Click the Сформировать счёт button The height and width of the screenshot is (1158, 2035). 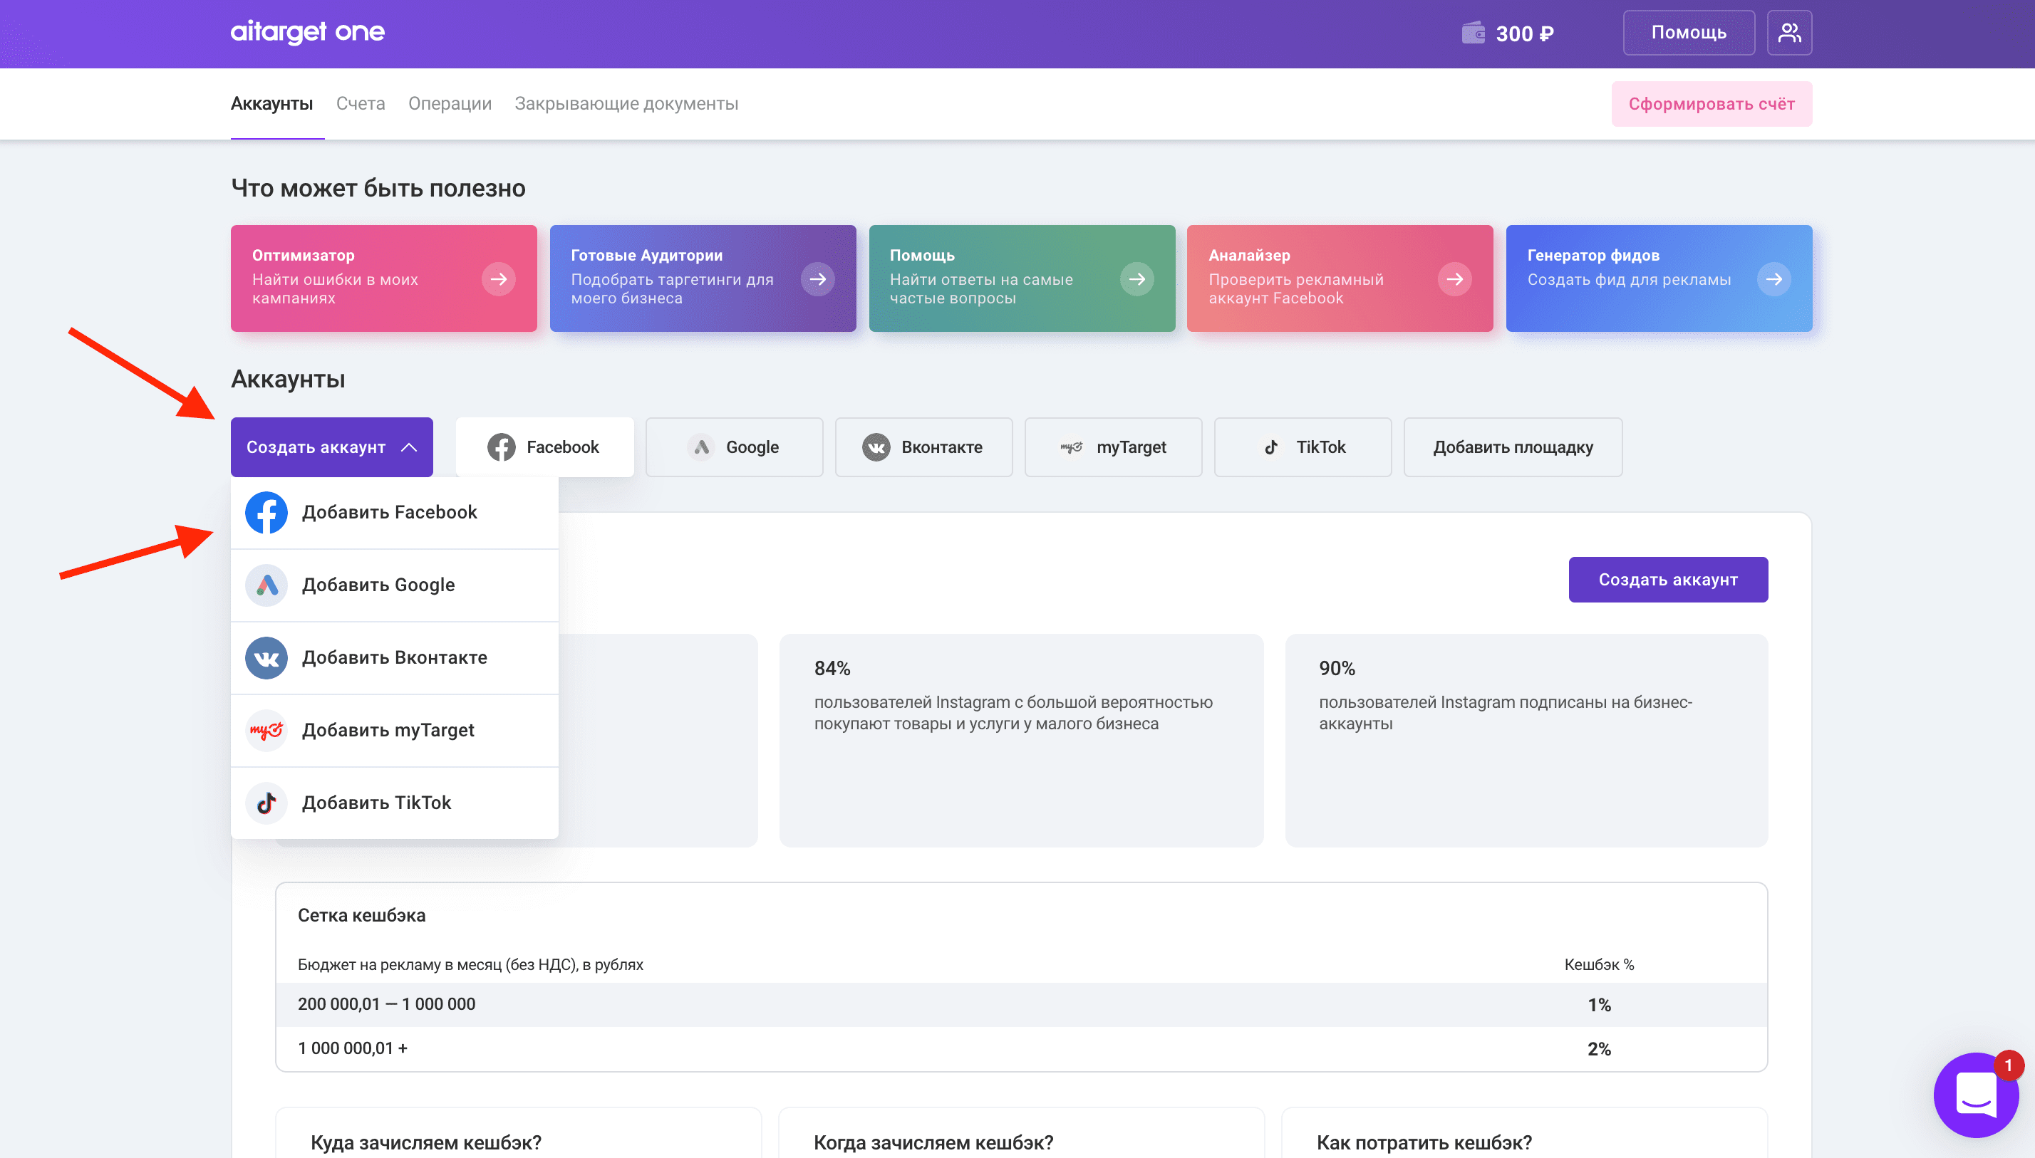(1712, 103)
